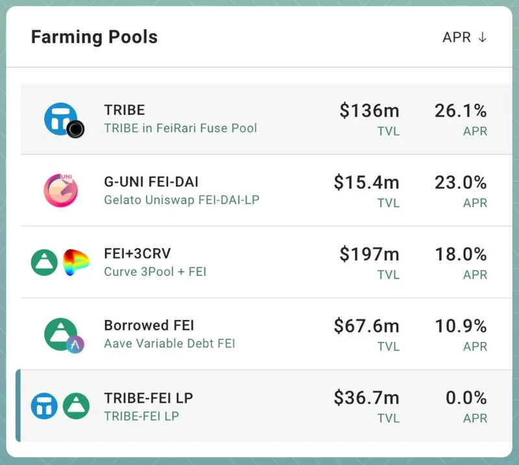Click the black Rari badge on TRIBE icon

[x=75, y=129]
